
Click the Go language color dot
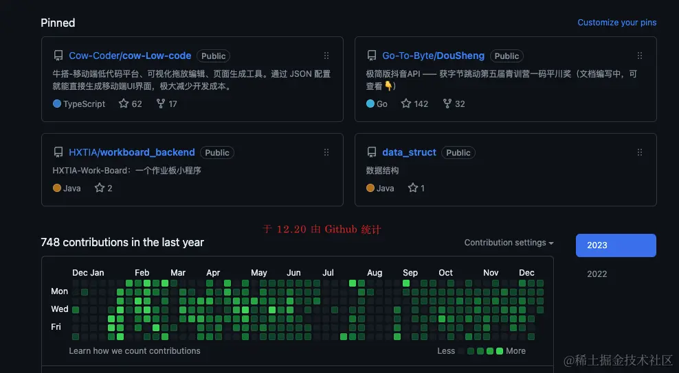[370, 104]
